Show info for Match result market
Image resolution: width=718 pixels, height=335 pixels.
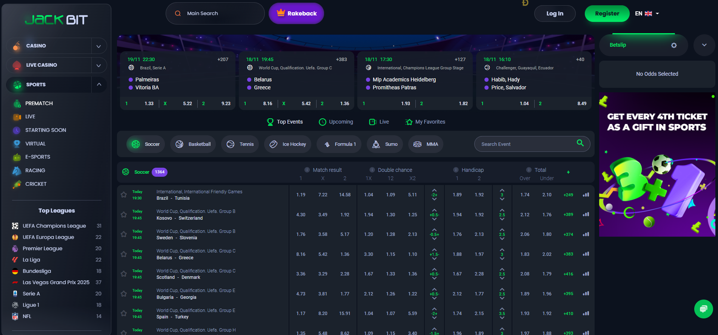[307, 170]
